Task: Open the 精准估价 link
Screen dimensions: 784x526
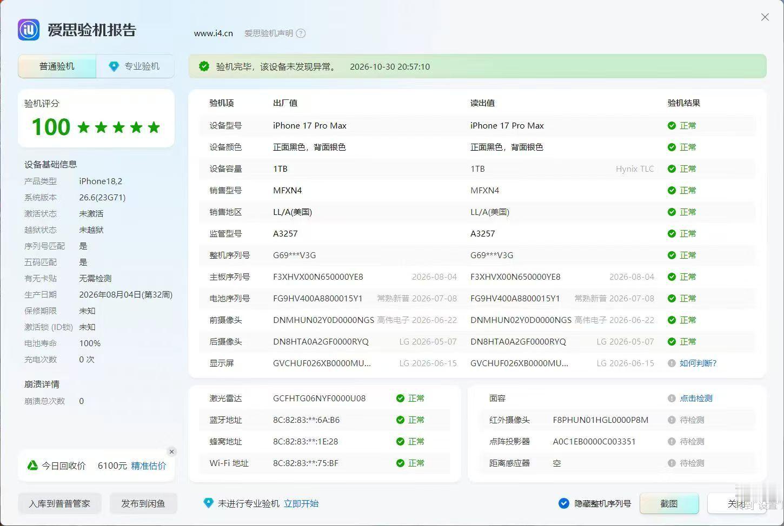Action: click(x=149, y=466)
